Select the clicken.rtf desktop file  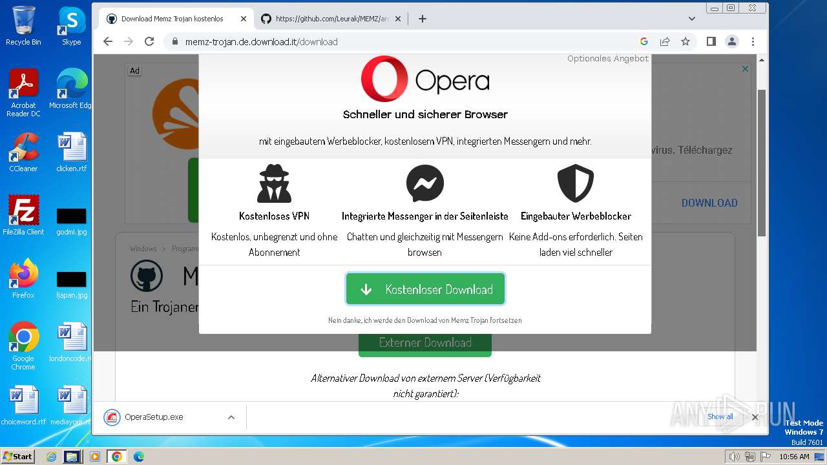pos(72,152)
